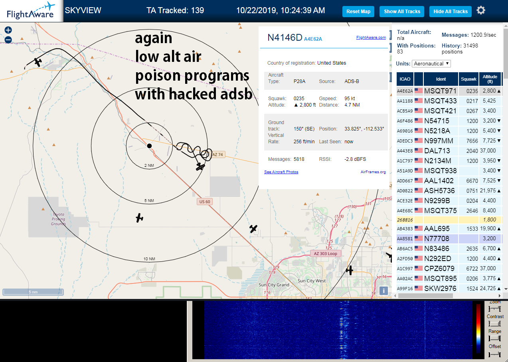Open settings via the gear icon
Image resolution: width=508 pixels, height=362 pixels.
pos(481,10)
